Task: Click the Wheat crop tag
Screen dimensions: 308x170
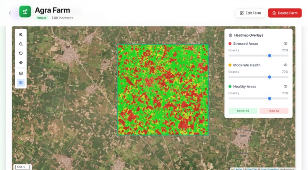Action: (x=42, y=18)
